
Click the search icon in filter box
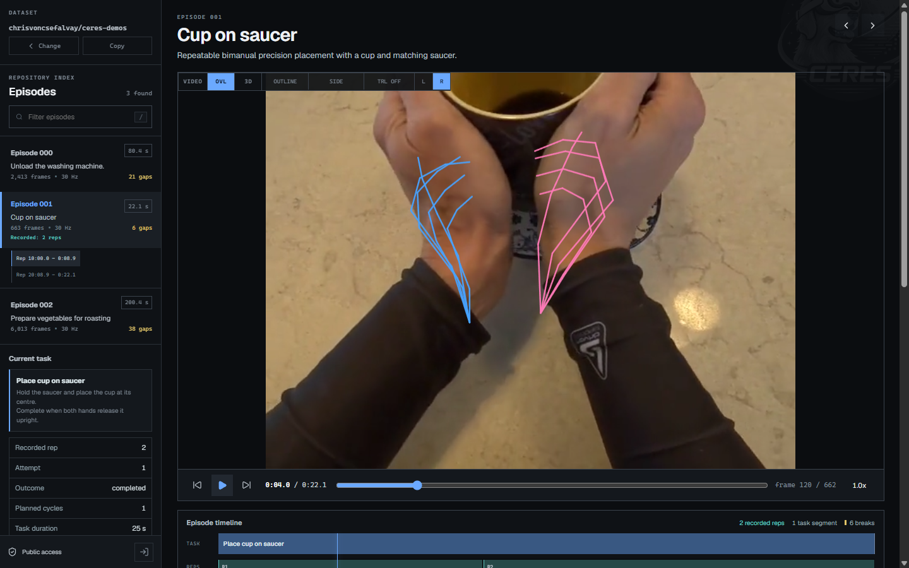click(x=19, y=117)
